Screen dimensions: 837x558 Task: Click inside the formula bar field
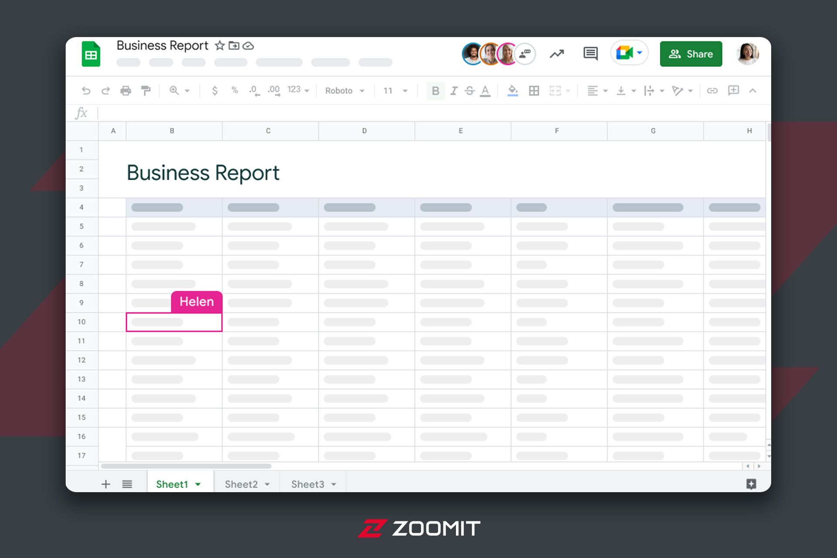click(x=392, y=113)
